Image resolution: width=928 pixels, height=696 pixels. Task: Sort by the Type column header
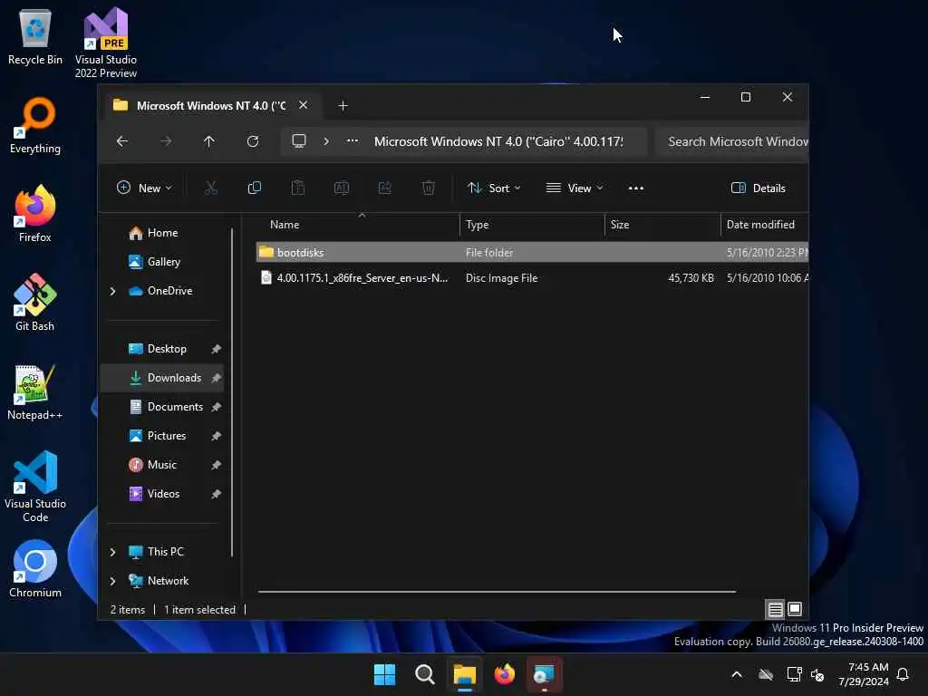click(x=532, y=225)
